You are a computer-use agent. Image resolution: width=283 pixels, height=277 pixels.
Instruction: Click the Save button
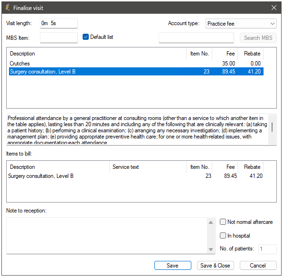tap(172, 266)
